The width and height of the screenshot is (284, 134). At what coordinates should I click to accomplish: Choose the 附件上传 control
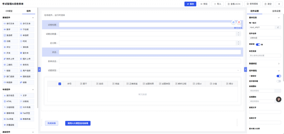pyautogui.click(x=10, y=59)
